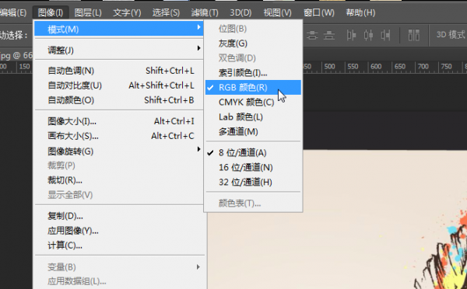Click the horizontal ruler at 600
The image size is (467, 289).
coord(376,66)
